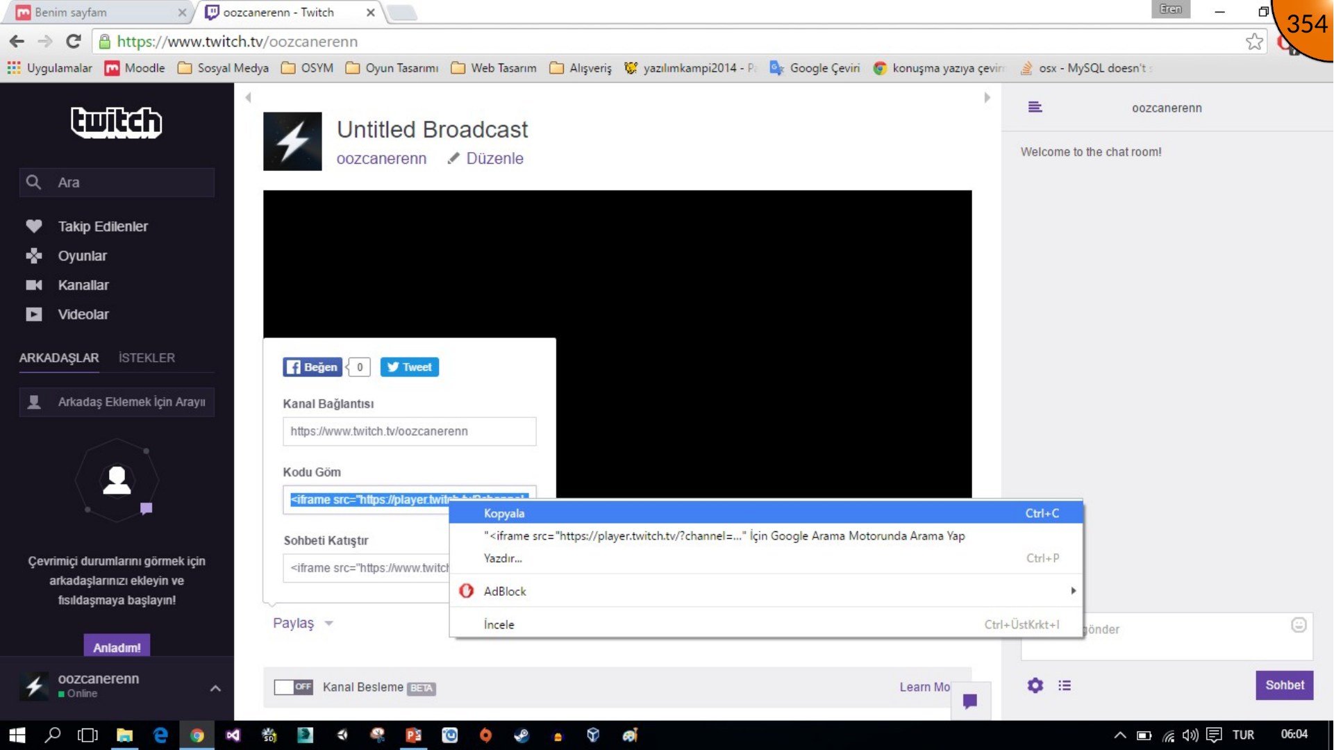Choose İncele from the context menu

coord(766,624)
